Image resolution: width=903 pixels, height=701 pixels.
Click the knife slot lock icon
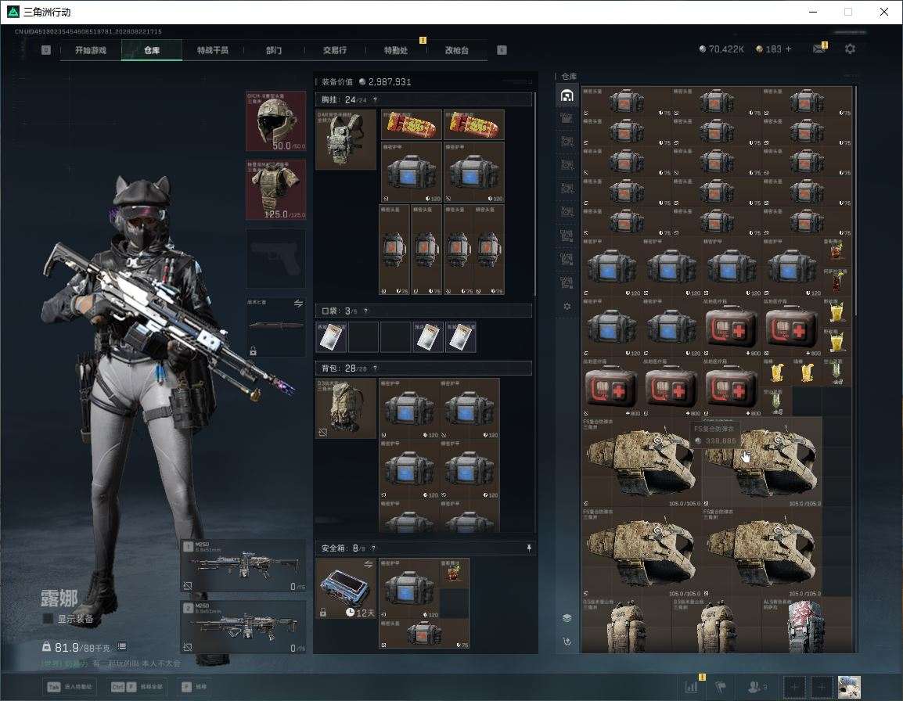point(253,350)
